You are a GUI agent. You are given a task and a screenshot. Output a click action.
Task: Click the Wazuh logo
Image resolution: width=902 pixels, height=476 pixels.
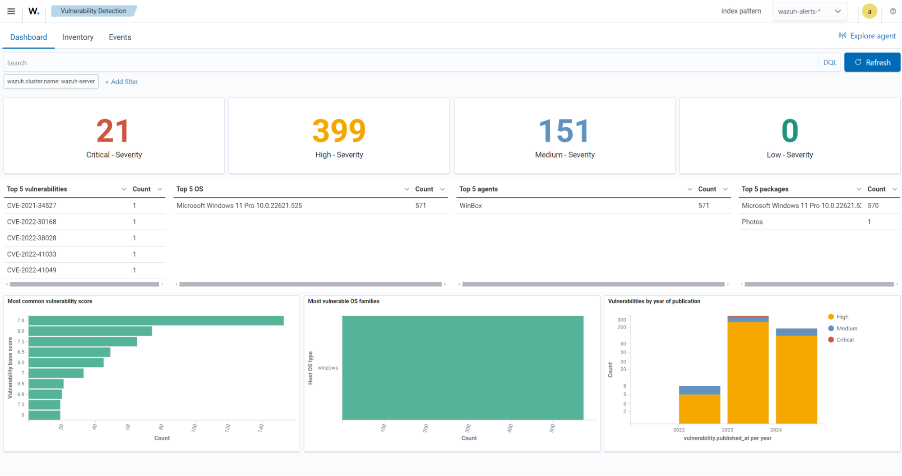33,11
